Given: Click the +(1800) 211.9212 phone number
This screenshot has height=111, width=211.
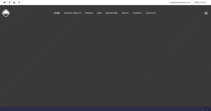Looking at the screenshot, I should pyautogui.click(x=200, y=2).
